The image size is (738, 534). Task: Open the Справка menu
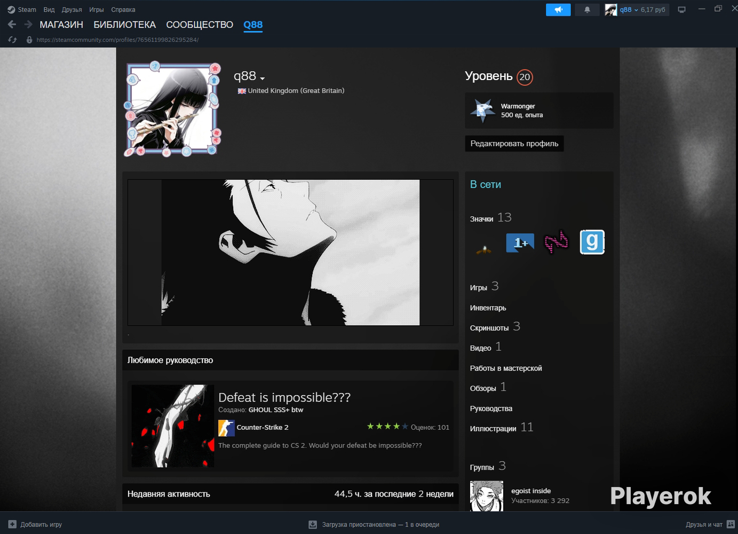[123, 10]
